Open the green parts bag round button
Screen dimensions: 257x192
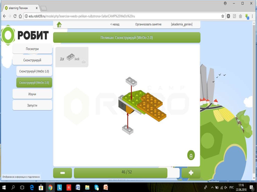pos(191,155)
